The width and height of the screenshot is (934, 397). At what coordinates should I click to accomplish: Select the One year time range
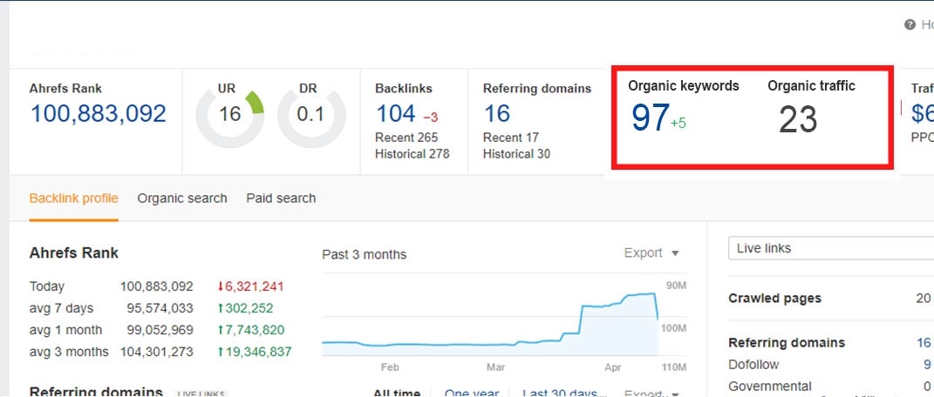(471, 393)
